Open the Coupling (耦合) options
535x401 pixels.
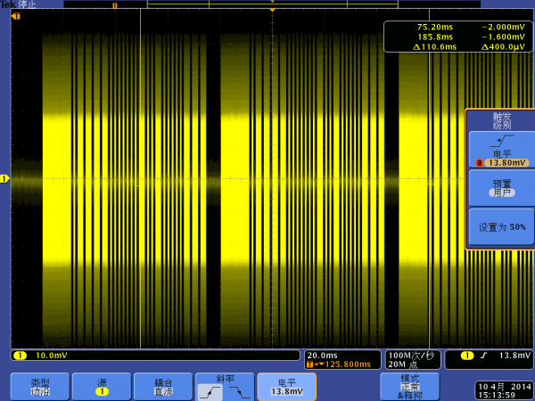pyautogui.click(x=162, y=386)
